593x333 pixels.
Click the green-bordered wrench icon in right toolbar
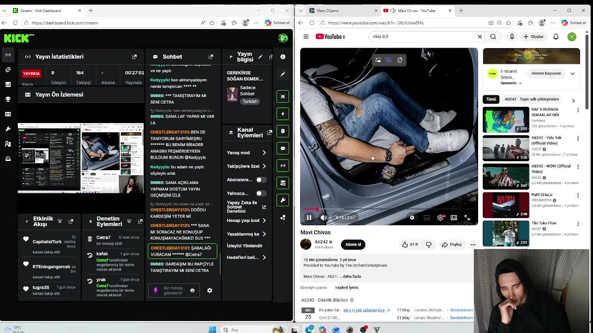pos(283,200)
